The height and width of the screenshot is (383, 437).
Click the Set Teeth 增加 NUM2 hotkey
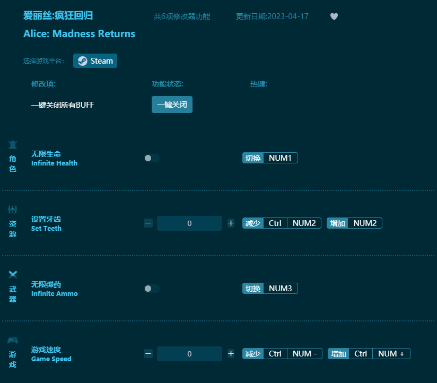tap(354, 223)
